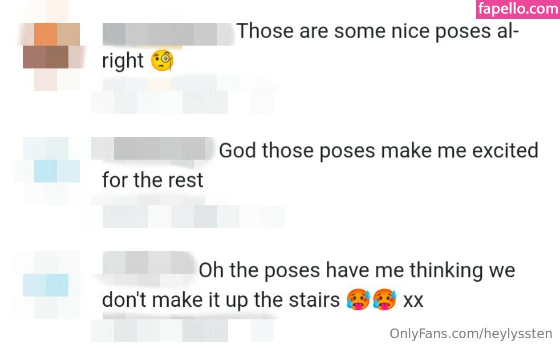This screenshot has width=560, height=349.
Task: Click blurred username before "God those poses"
Action: [154, 149]
